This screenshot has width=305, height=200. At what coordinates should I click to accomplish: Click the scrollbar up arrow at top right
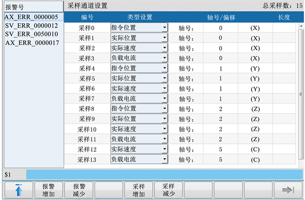pyautogui.click(x=301, y=26)
